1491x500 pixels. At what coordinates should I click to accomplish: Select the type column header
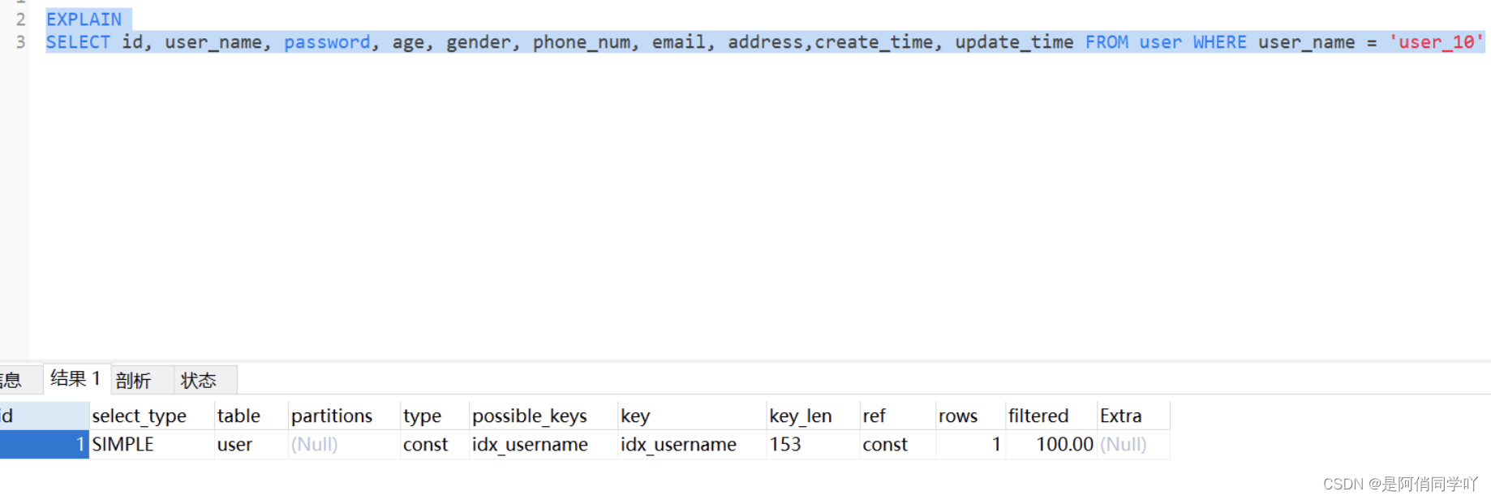pyautogui.click(x=434, y=416)
